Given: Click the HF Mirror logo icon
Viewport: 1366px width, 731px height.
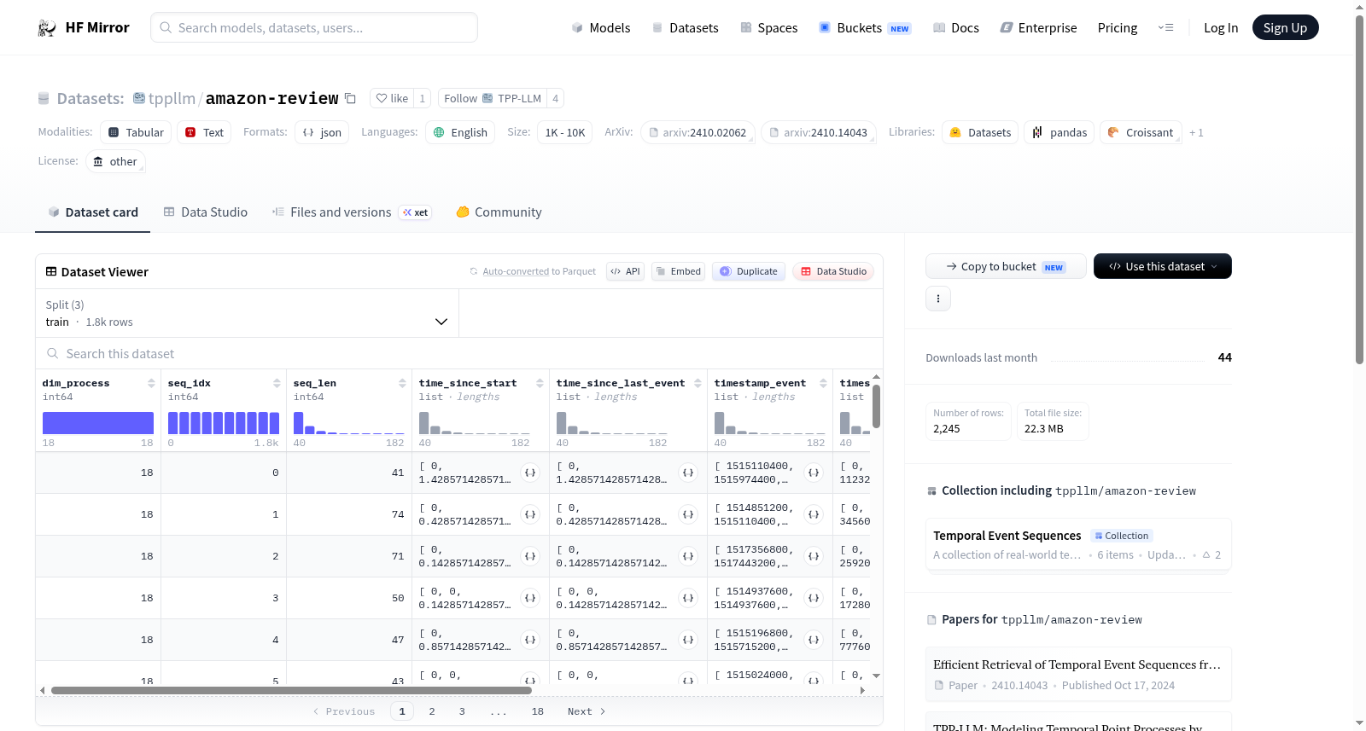Looking at the screenshot, I should click(47, 28).
